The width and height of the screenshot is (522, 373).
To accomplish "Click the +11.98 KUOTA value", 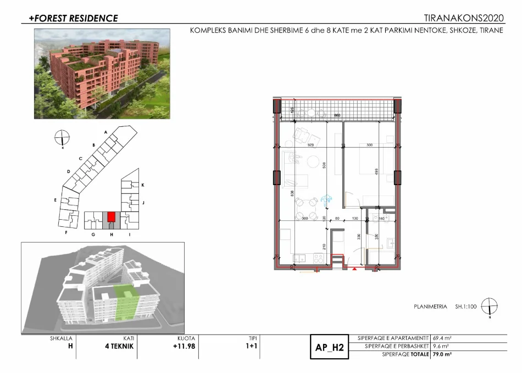I will [184, 347].
